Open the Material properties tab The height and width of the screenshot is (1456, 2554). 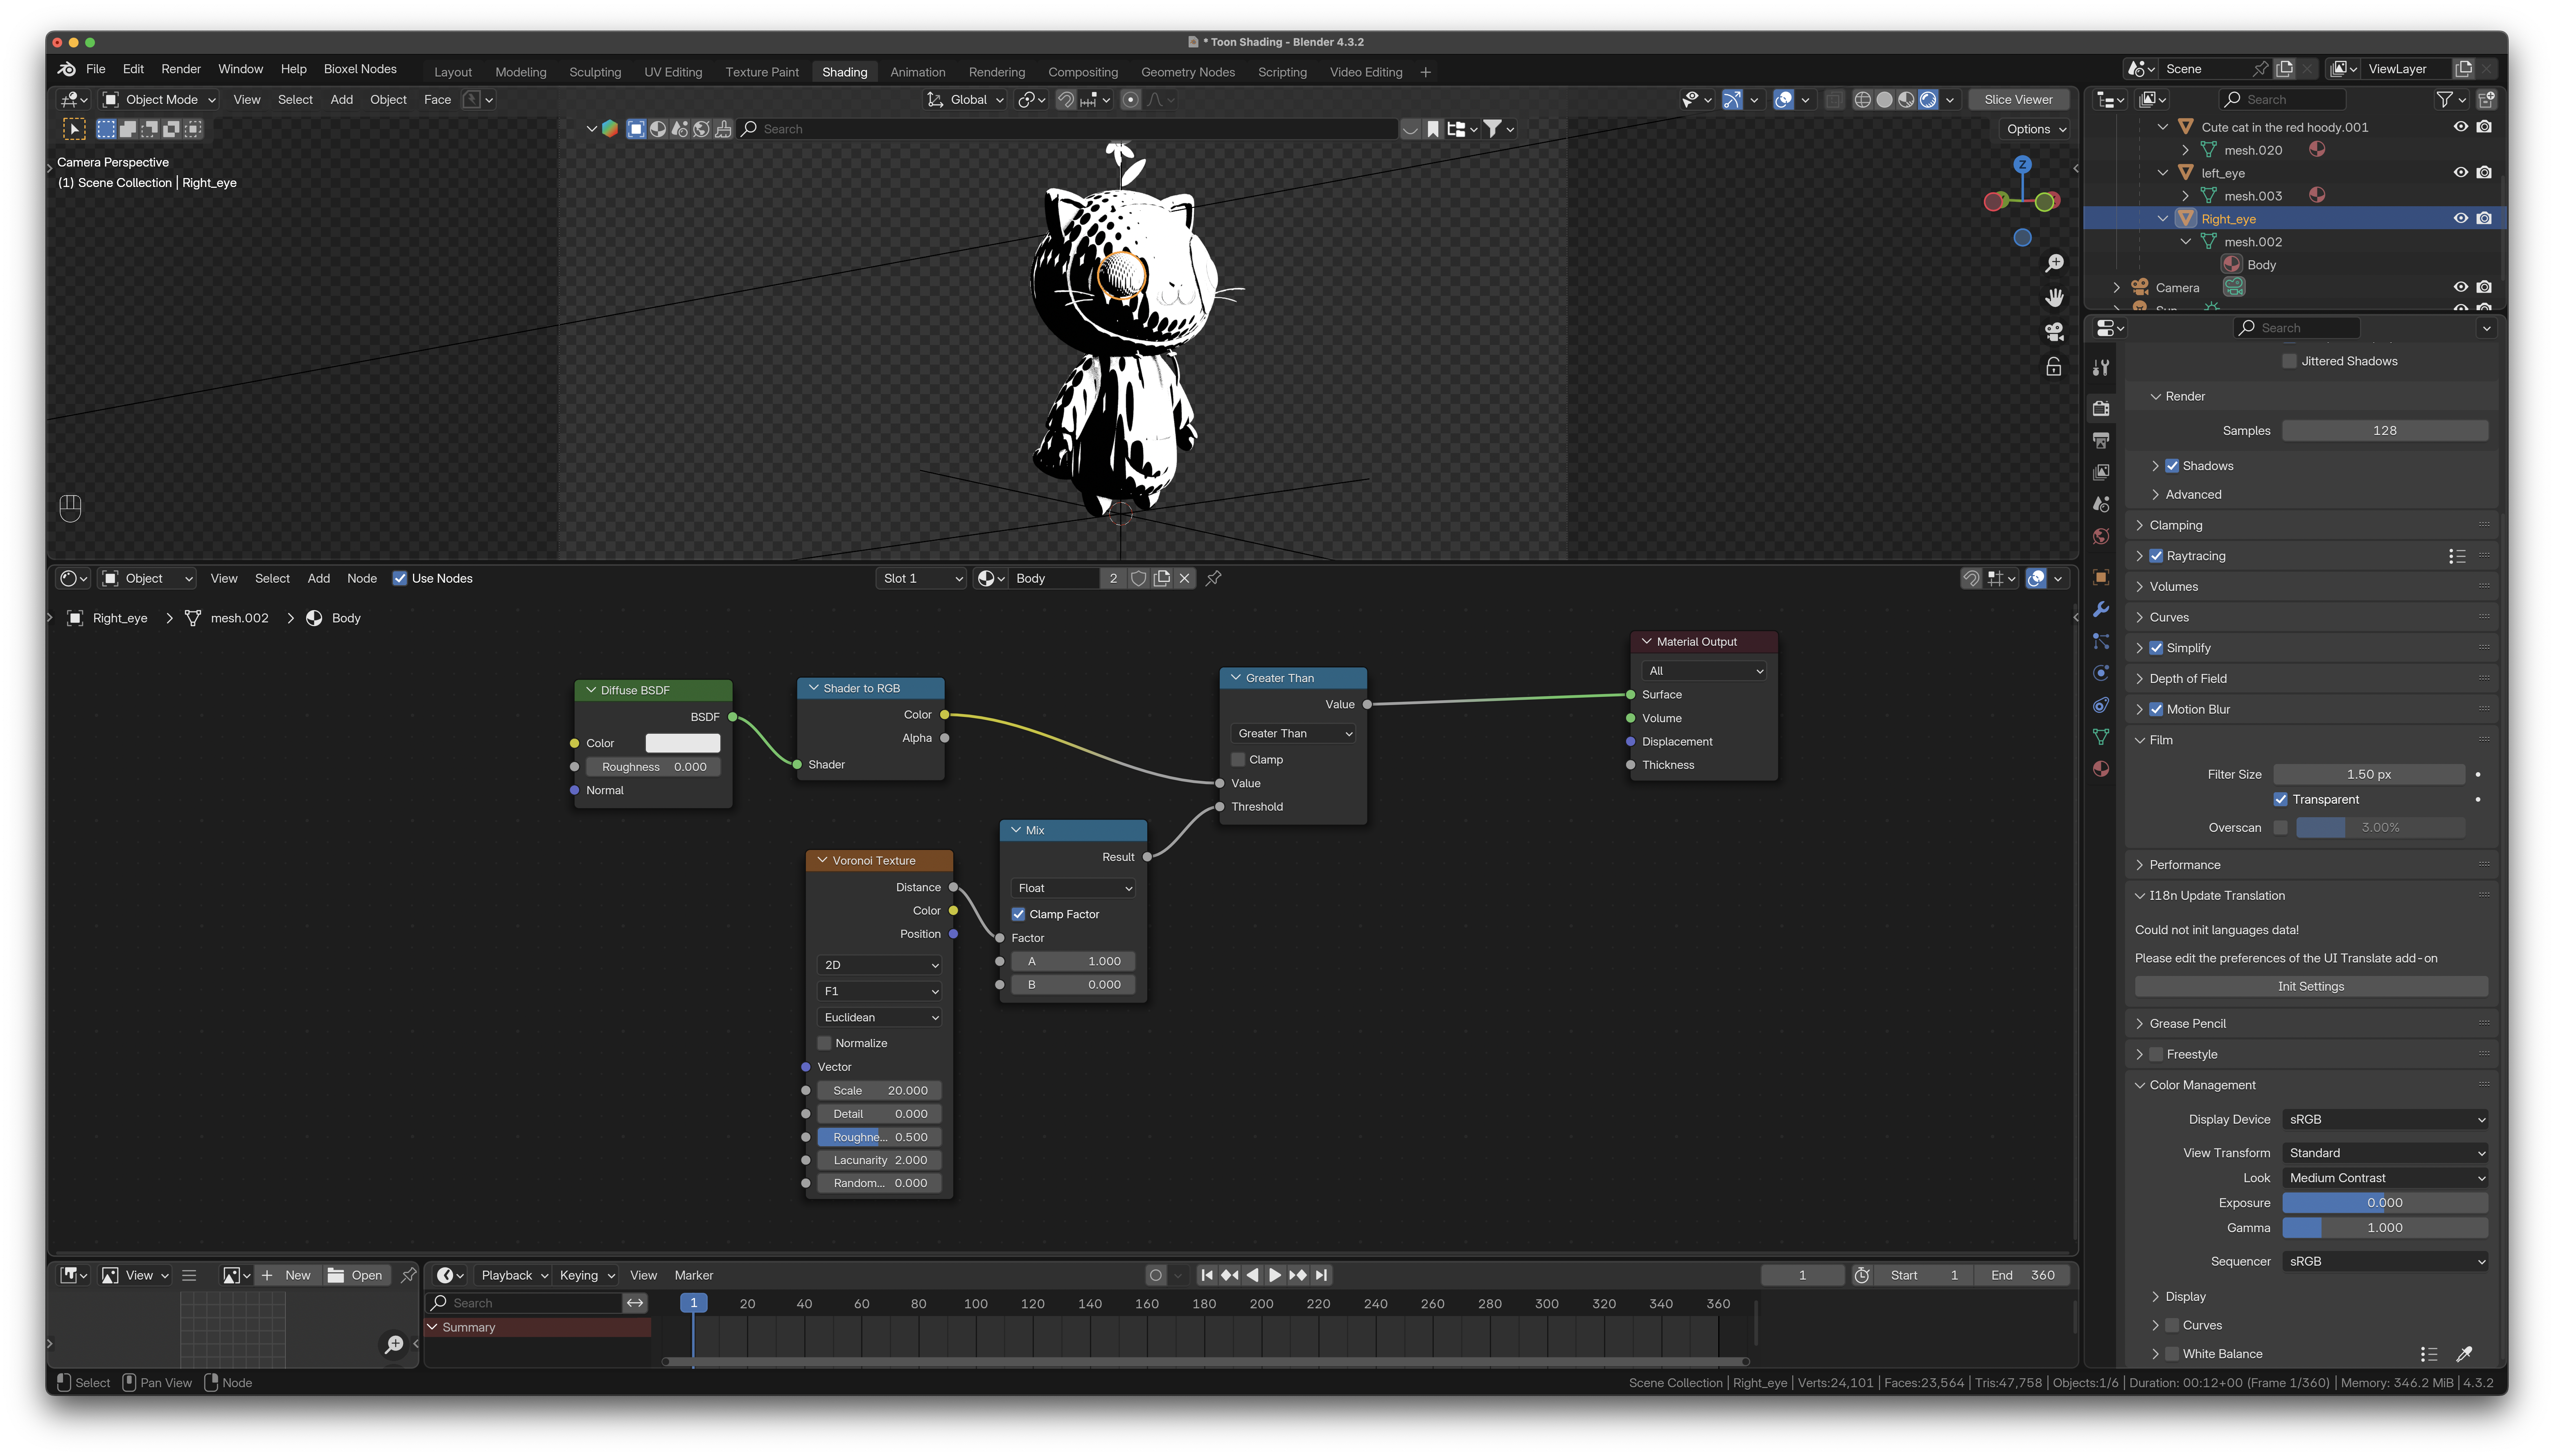2101,769
